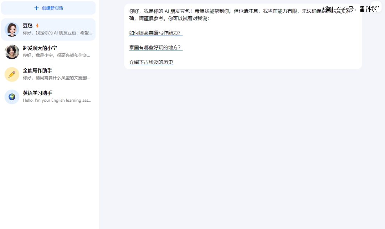Click the 'Hello, I'm your English learning' preview
The width and height of the screenshot is (385, 229).
(x=57, y=100)
